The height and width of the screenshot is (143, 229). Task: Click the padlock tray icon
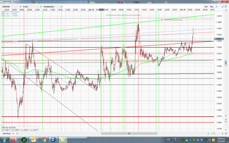coord(186,140)
